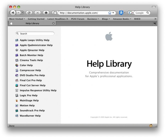
Task: Click the toolbar toggle pill in title bar
Action: pos(154,7)
